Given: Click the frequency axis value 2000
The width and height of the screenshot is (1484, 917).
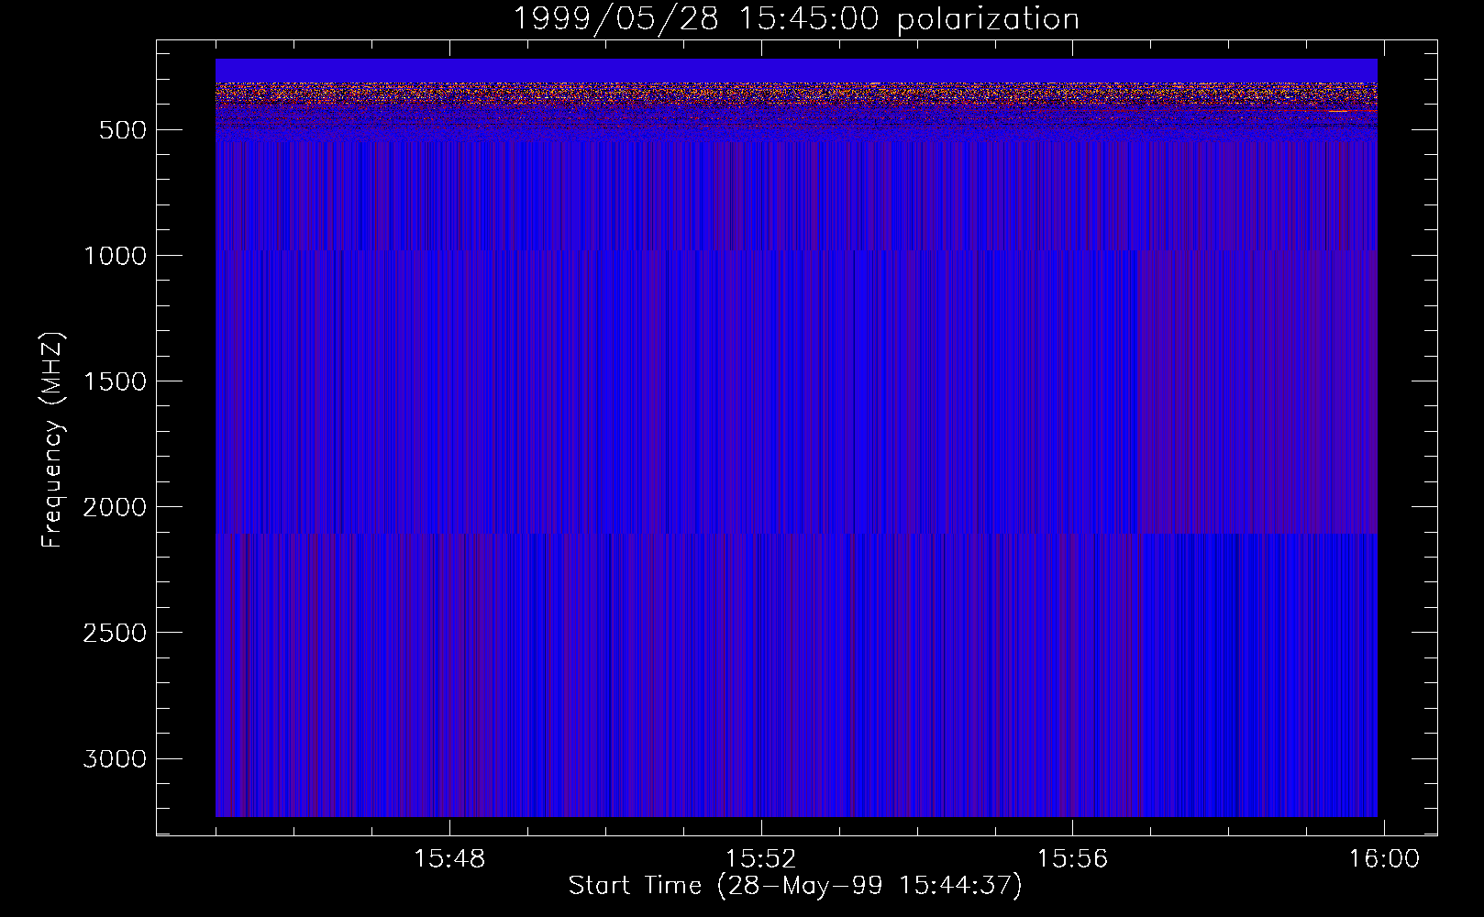Looking at the screenshot, I should pyautogui.click(x=115, y=507).
